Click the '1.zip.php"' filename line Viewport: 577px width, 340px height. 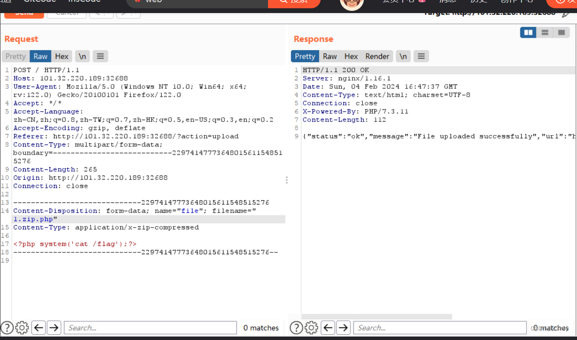(x=35, y=219)
